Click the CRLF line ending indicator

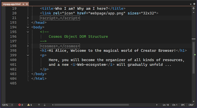pos(191,105)
